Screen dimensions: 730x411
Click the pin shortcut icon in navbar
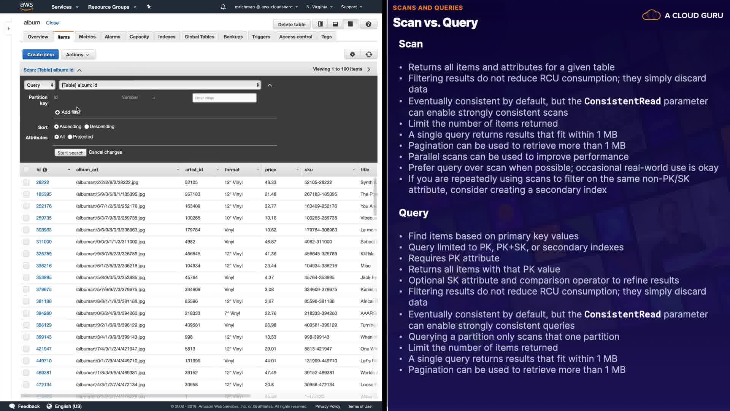point(149,7)
